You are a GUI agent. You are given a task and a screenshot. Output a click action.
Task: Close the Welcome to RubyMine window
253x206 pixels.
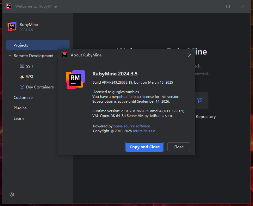coord(243,6)
